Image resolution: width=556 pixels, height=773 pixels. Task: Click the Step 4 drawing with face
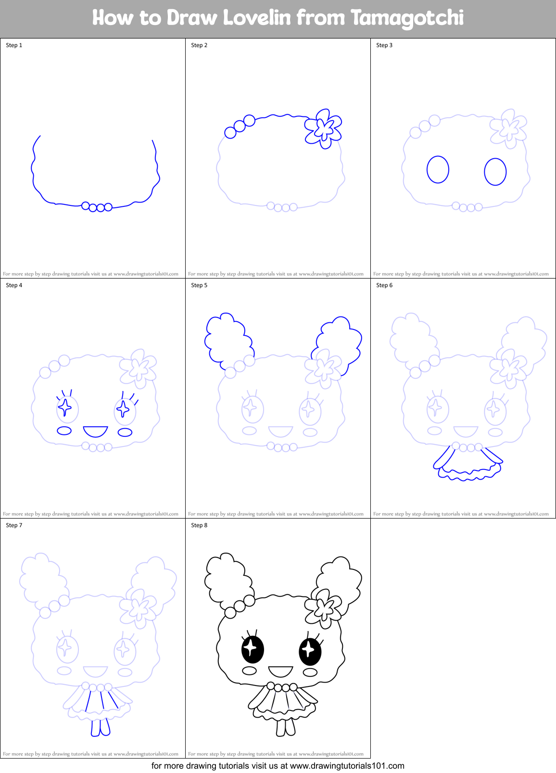(x=95, y=400)
